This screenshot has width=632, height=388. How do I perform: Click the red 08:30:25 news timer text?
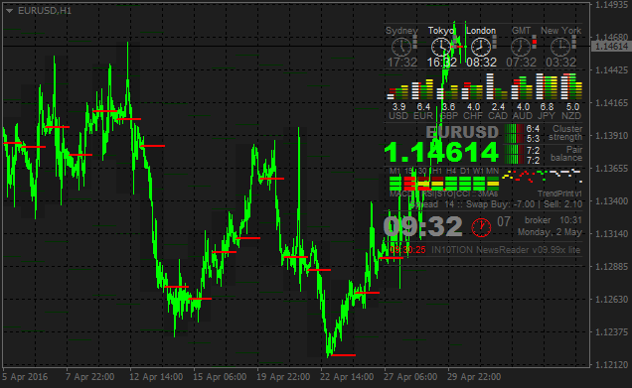(407, 250)
